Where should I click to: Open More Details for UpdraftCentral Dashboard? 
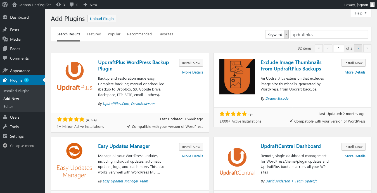point(355,156)
